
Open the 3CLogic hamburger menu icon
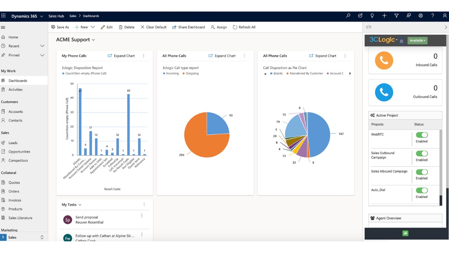[x=402, y=41]
